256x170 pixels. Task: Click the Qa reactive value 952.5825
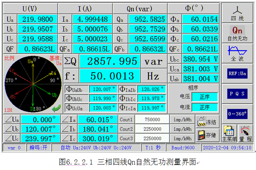[148, 19]
